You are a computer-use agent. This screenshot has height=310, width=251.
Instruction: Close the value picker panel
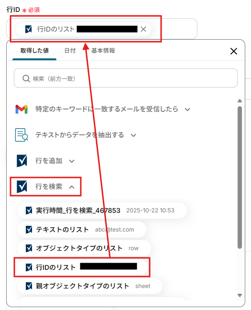pos(234,51)
